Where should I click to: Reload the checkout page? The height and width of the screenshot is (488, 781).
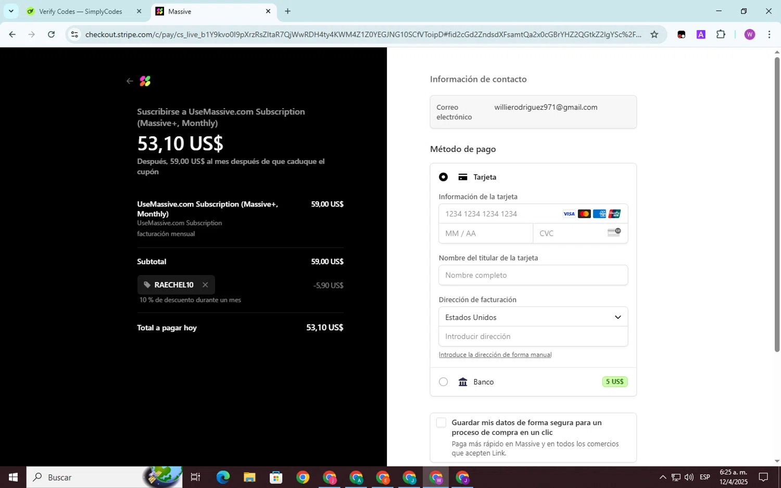coord(51,34)
